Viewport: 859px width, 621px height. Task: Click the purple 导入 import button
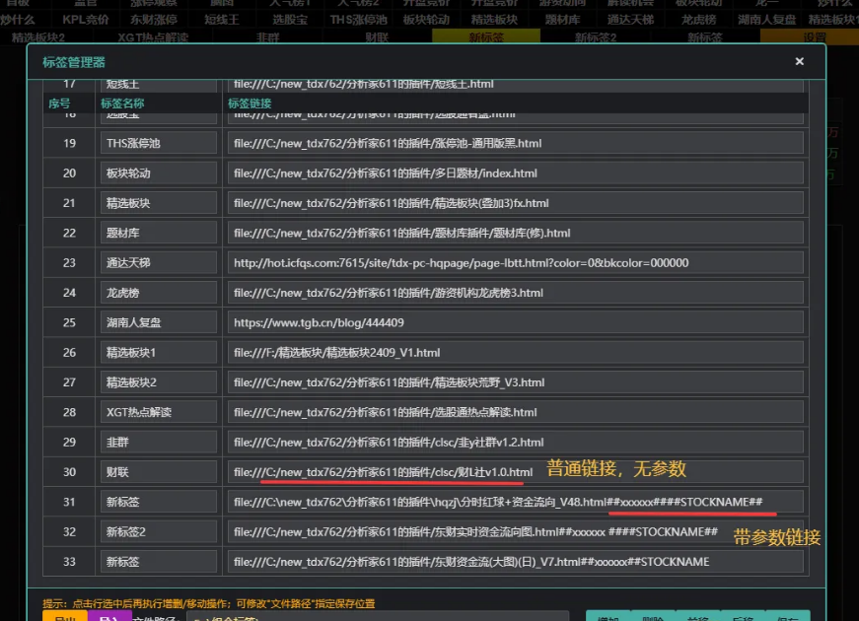click(x=109, y=617)
